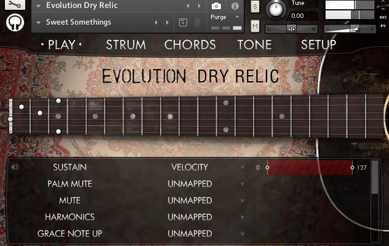Select the GRACE NOTE UP articulation
This screenshot has width=389, height=246.
tap(70, 234)
